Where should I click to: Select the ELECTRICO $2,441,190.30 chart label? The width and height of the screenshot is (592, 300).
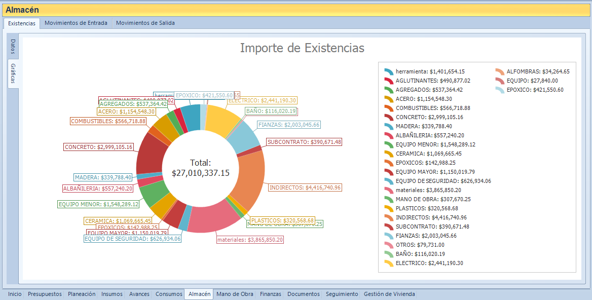coord(263,100)
